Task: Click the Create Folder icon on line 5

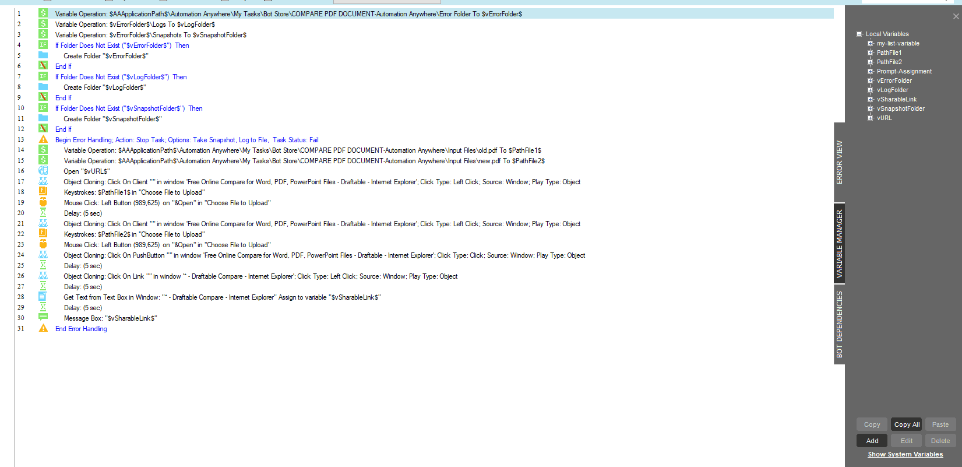Action: tap(43, 55)
